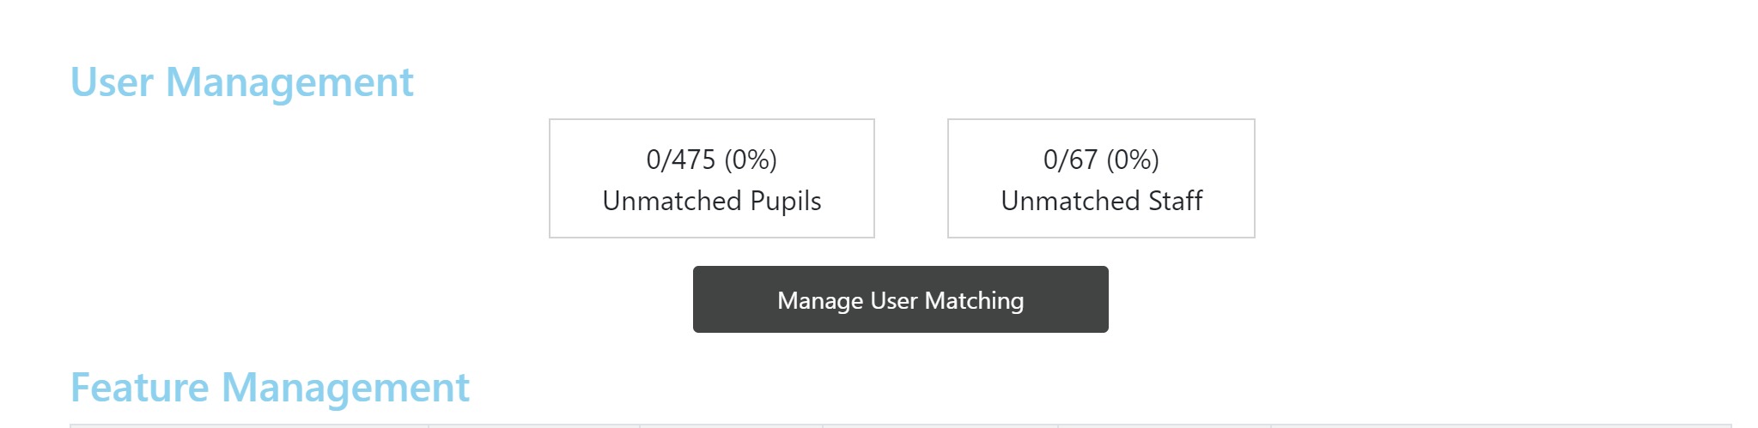
Task: Click the 0/67 fraction in the staff box
Action: pos(1070,160)
